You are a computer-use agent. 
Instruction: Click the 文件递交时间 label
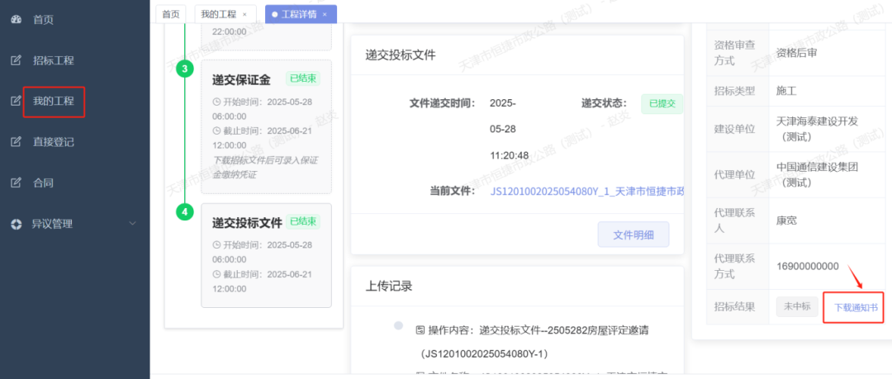click(442, 103)
